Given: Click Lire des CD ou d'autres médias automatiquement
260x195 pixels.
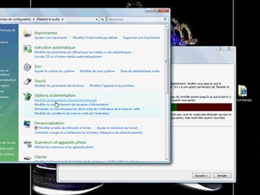Looking at the screenshot, I should pos(68,57).
